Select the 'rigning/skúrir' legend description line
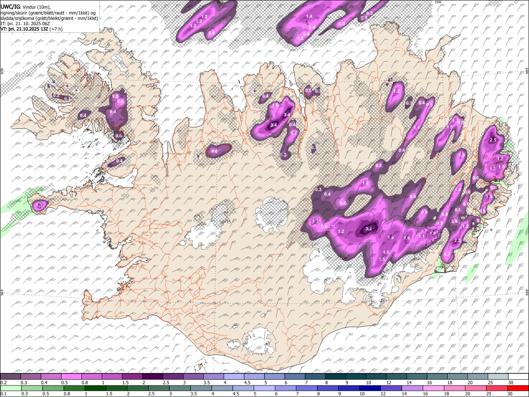 [49, 12]
